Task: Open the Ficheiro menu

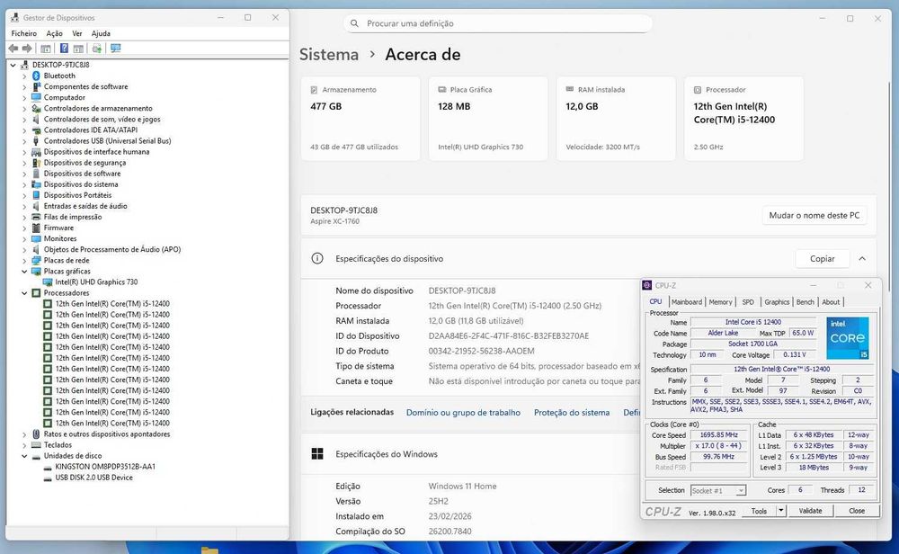Action: (24, 33)
